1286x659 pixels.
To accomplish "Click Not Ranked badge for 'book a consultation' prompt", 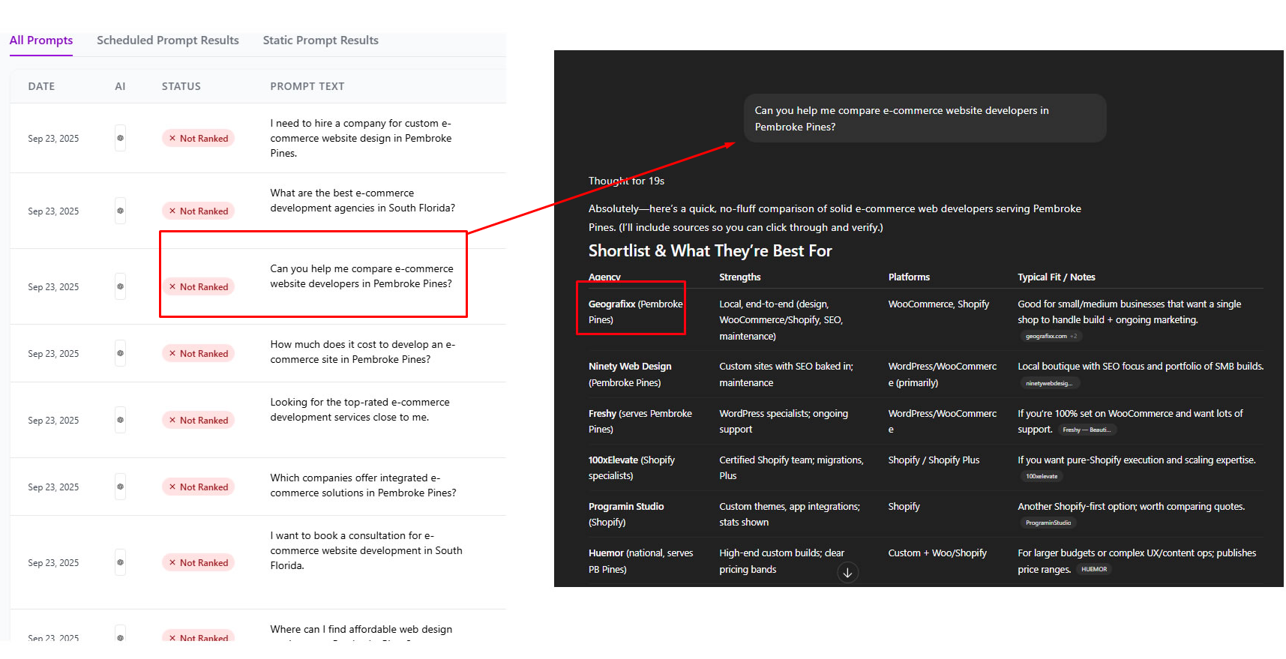I will pyautogui.click(x=198, y=562).
